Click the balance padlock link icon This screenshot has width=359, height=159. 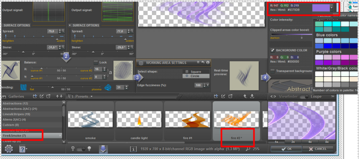[110, 72]
